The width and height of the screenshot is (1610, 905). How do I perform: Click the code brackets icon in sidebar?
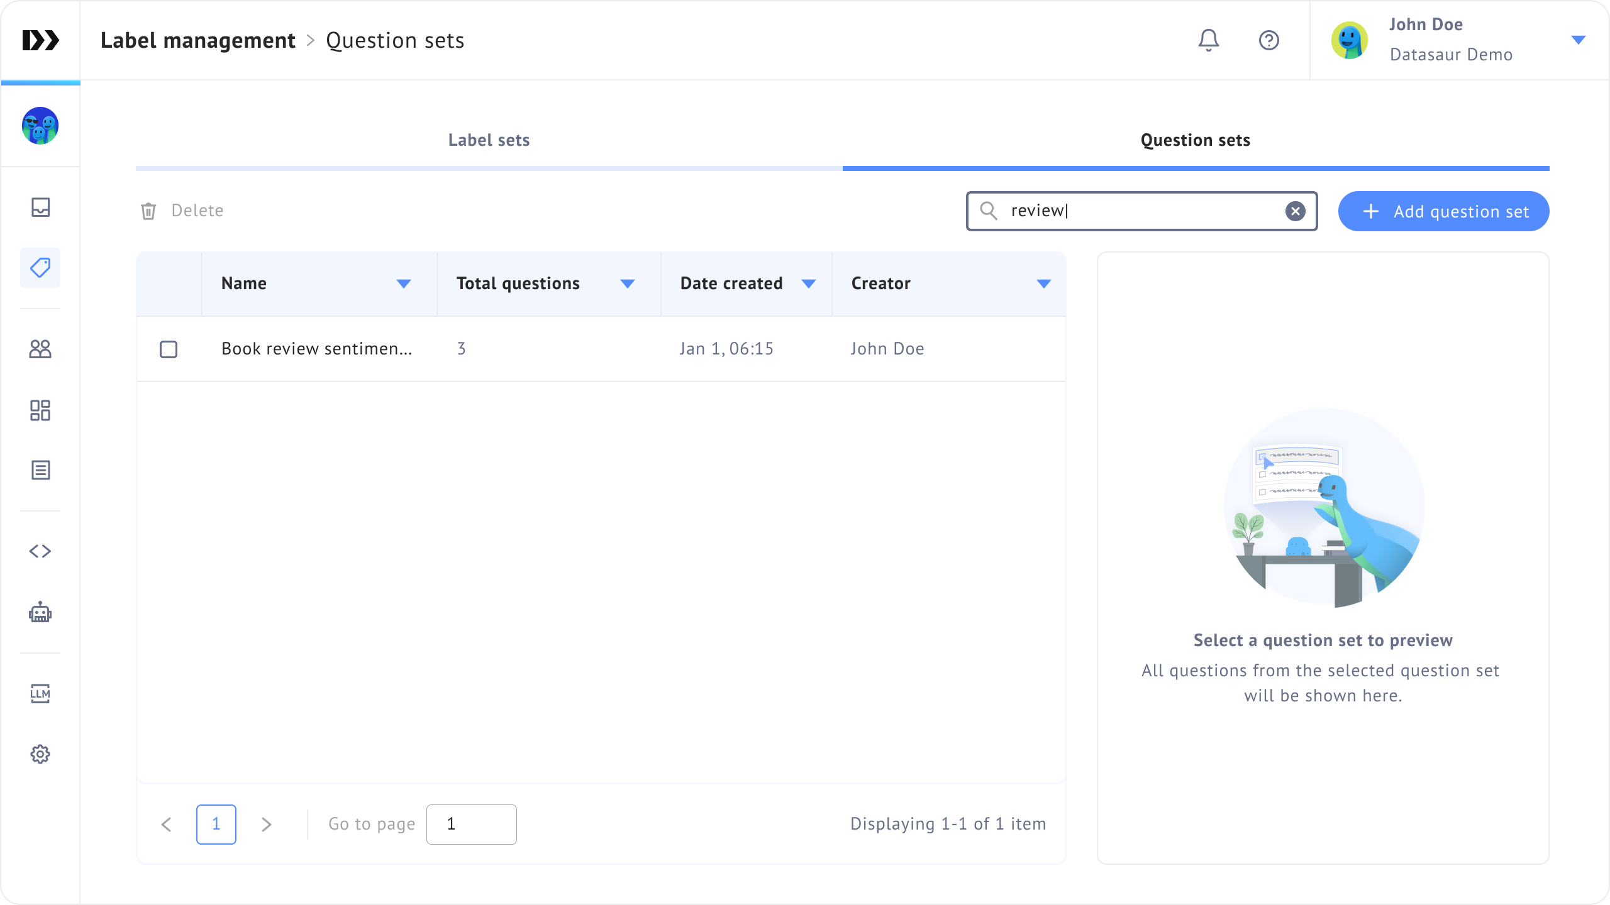pyautogui.click(x=40, y=551)
